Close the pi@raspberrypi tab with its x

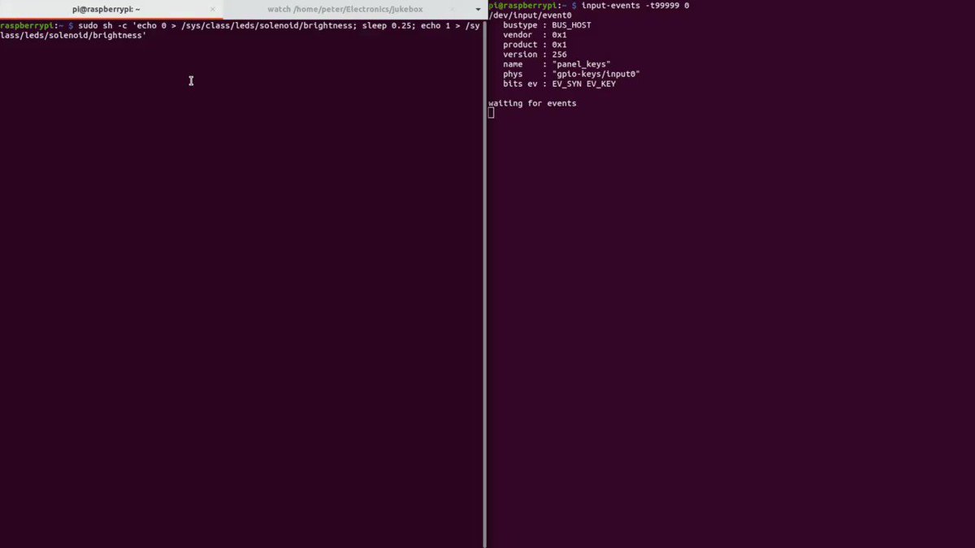click(x=213, y=10)
